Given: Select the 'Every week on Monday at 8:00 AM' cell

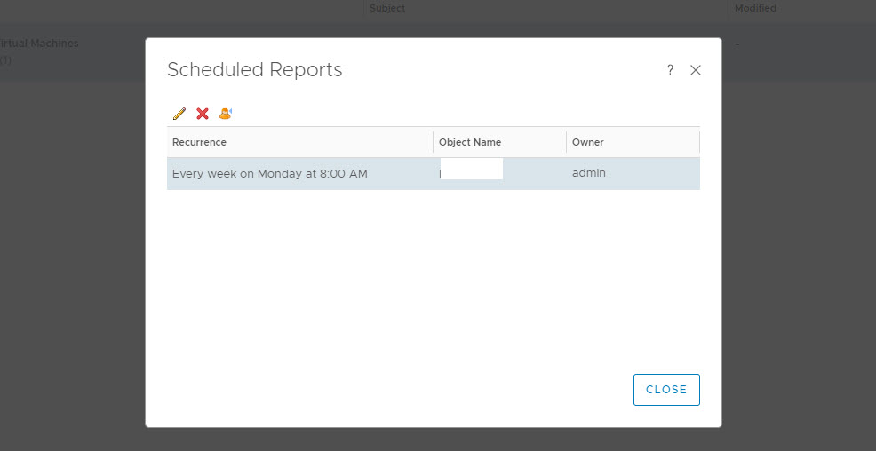Looking at the screenshot, I should pos(270,174).
